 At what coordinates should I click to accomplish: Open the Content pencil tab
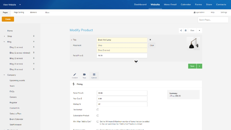(75, 76)
